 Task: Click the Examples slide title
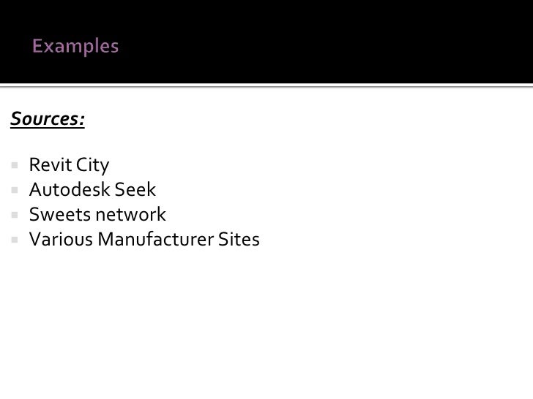tap(75, 46)
